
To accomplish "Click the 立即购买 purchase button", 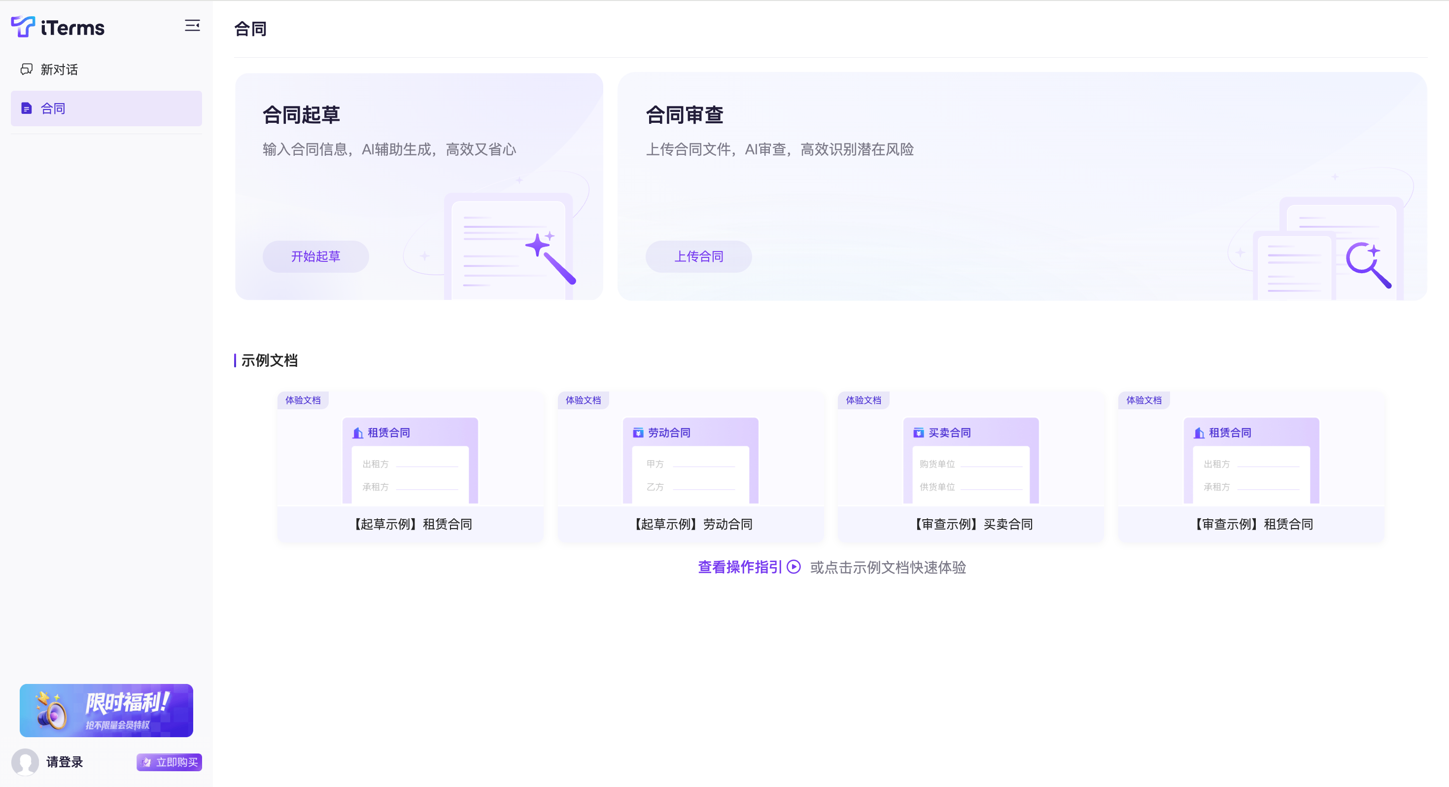I will click(x=170, y=762).
